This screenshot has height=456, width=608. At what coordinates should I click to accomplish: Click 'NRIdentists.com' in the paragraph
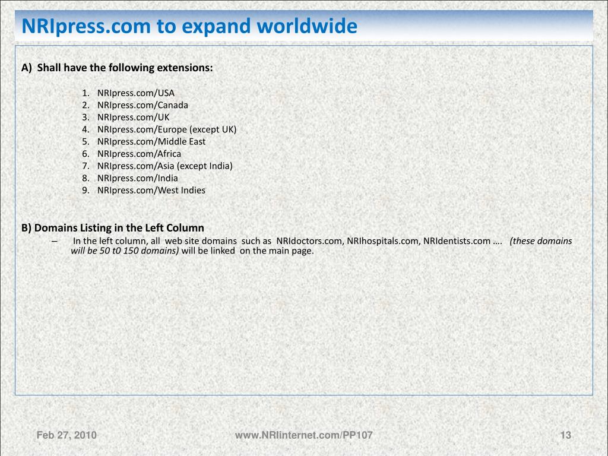click(457, 241)
